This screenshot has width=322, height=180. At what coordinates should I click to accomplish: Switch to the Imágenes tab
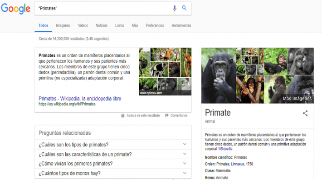(x=63, y=25)
